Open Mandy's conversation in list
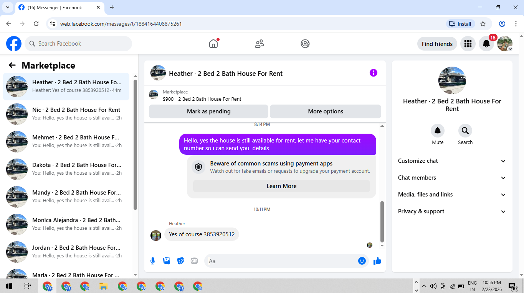The image size is (524, 293). (x=66, y=197)
